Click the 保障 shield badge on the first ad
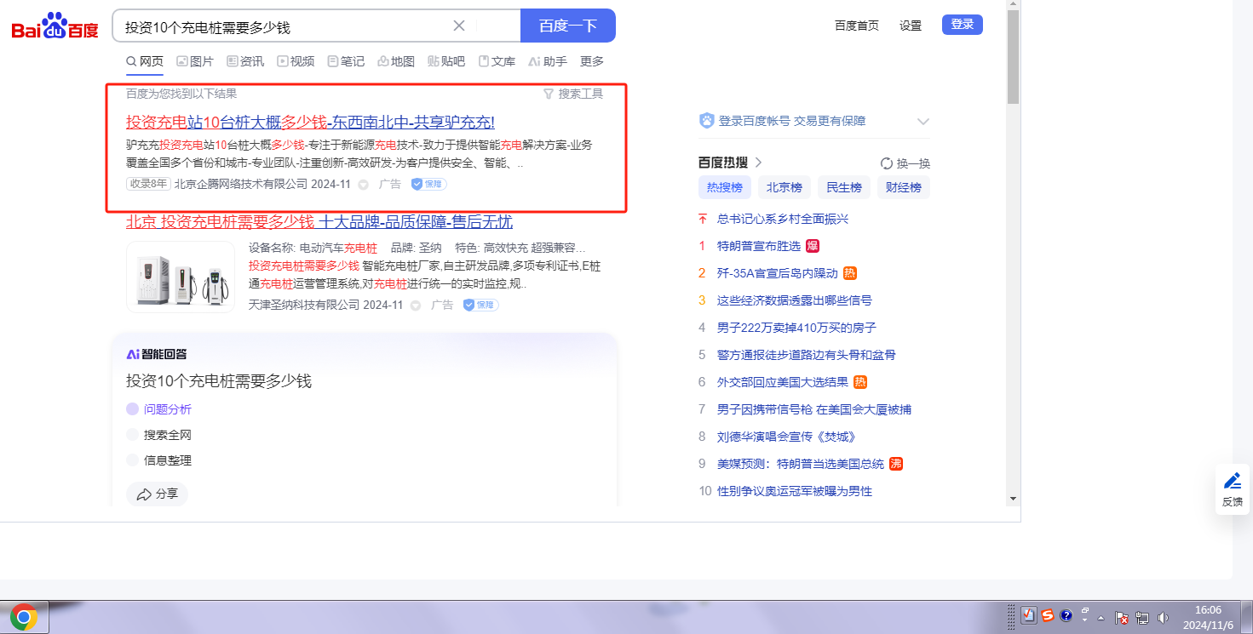This screenshot has width=1253, height=634. pyautogui.click(x=428, y=184)
